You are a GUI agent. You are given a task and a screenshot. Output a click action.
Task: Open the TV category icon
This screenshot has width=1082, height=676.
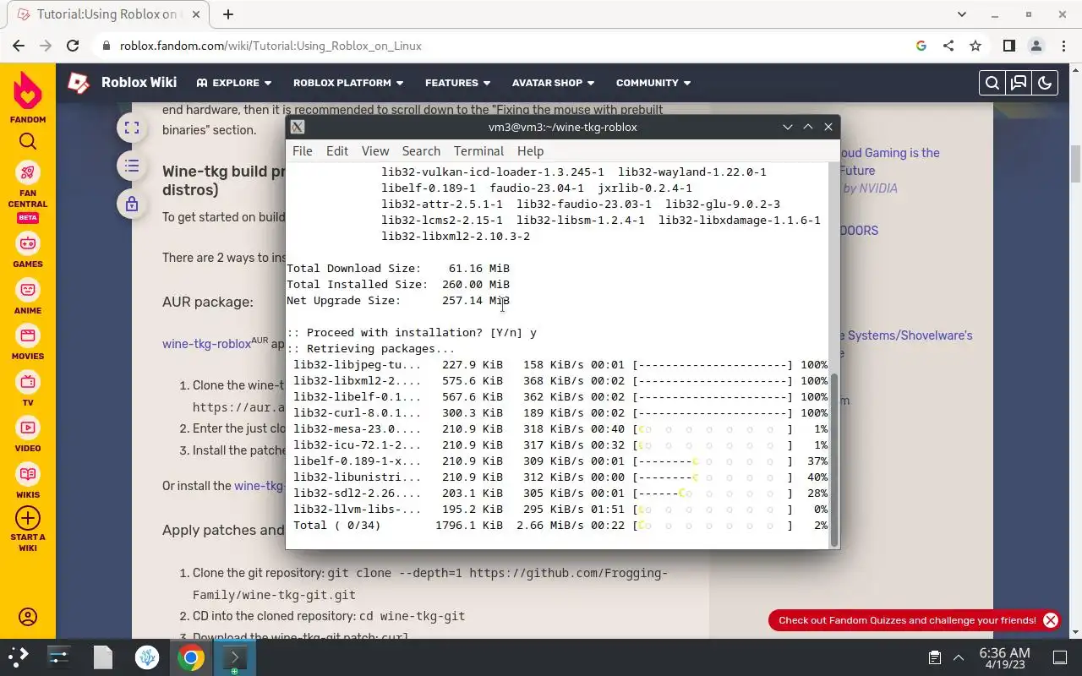28,382
